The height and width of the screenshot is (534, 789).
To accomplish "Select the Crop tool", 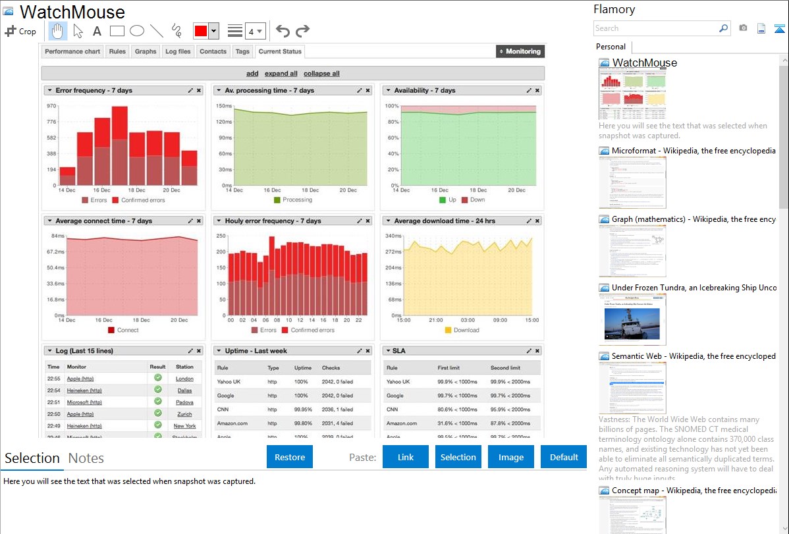I will pyautogui.click(x=20, y=31).
